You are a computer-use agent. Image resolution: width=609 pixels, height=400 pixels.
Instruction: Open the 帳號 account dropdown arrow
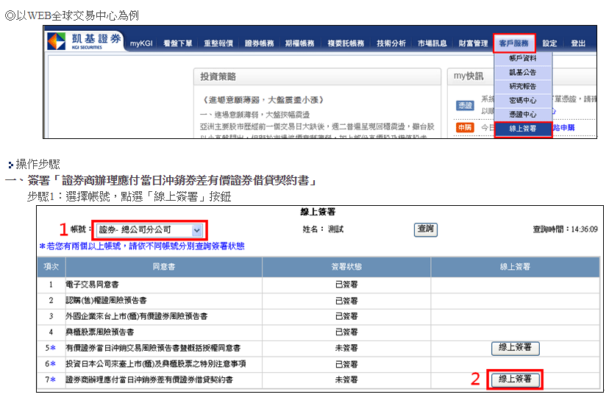(197, 230)
